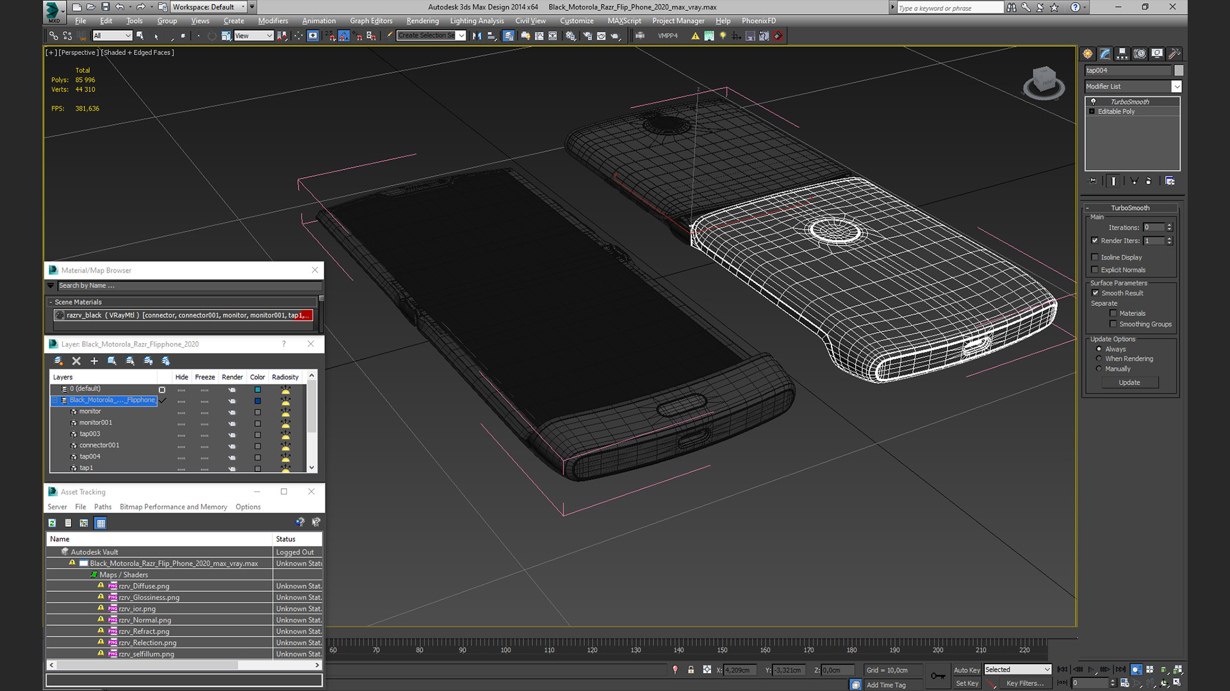Image resolution: width=1230 pixels, height=691 pixels.
Task: Enable the Isoline Display checkbox
Action: click(1095, 257)
